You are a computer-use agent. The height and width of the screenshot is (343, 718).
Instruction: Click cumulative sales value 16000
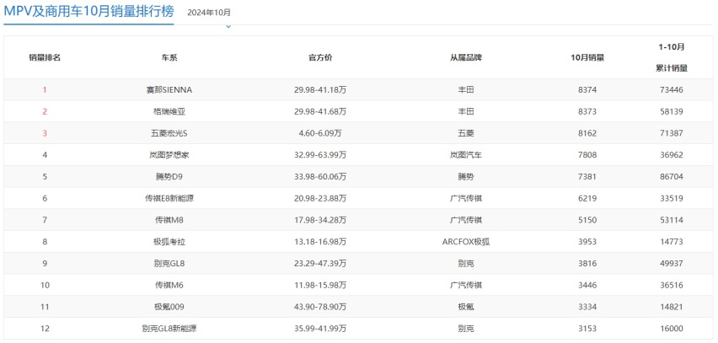click(672, 329)
